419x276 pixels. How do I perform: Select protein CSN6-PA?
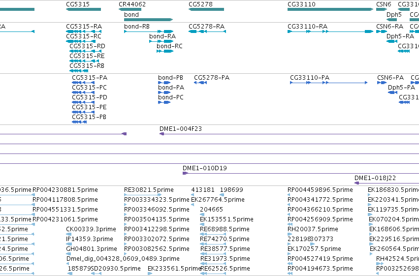point(390,78)
